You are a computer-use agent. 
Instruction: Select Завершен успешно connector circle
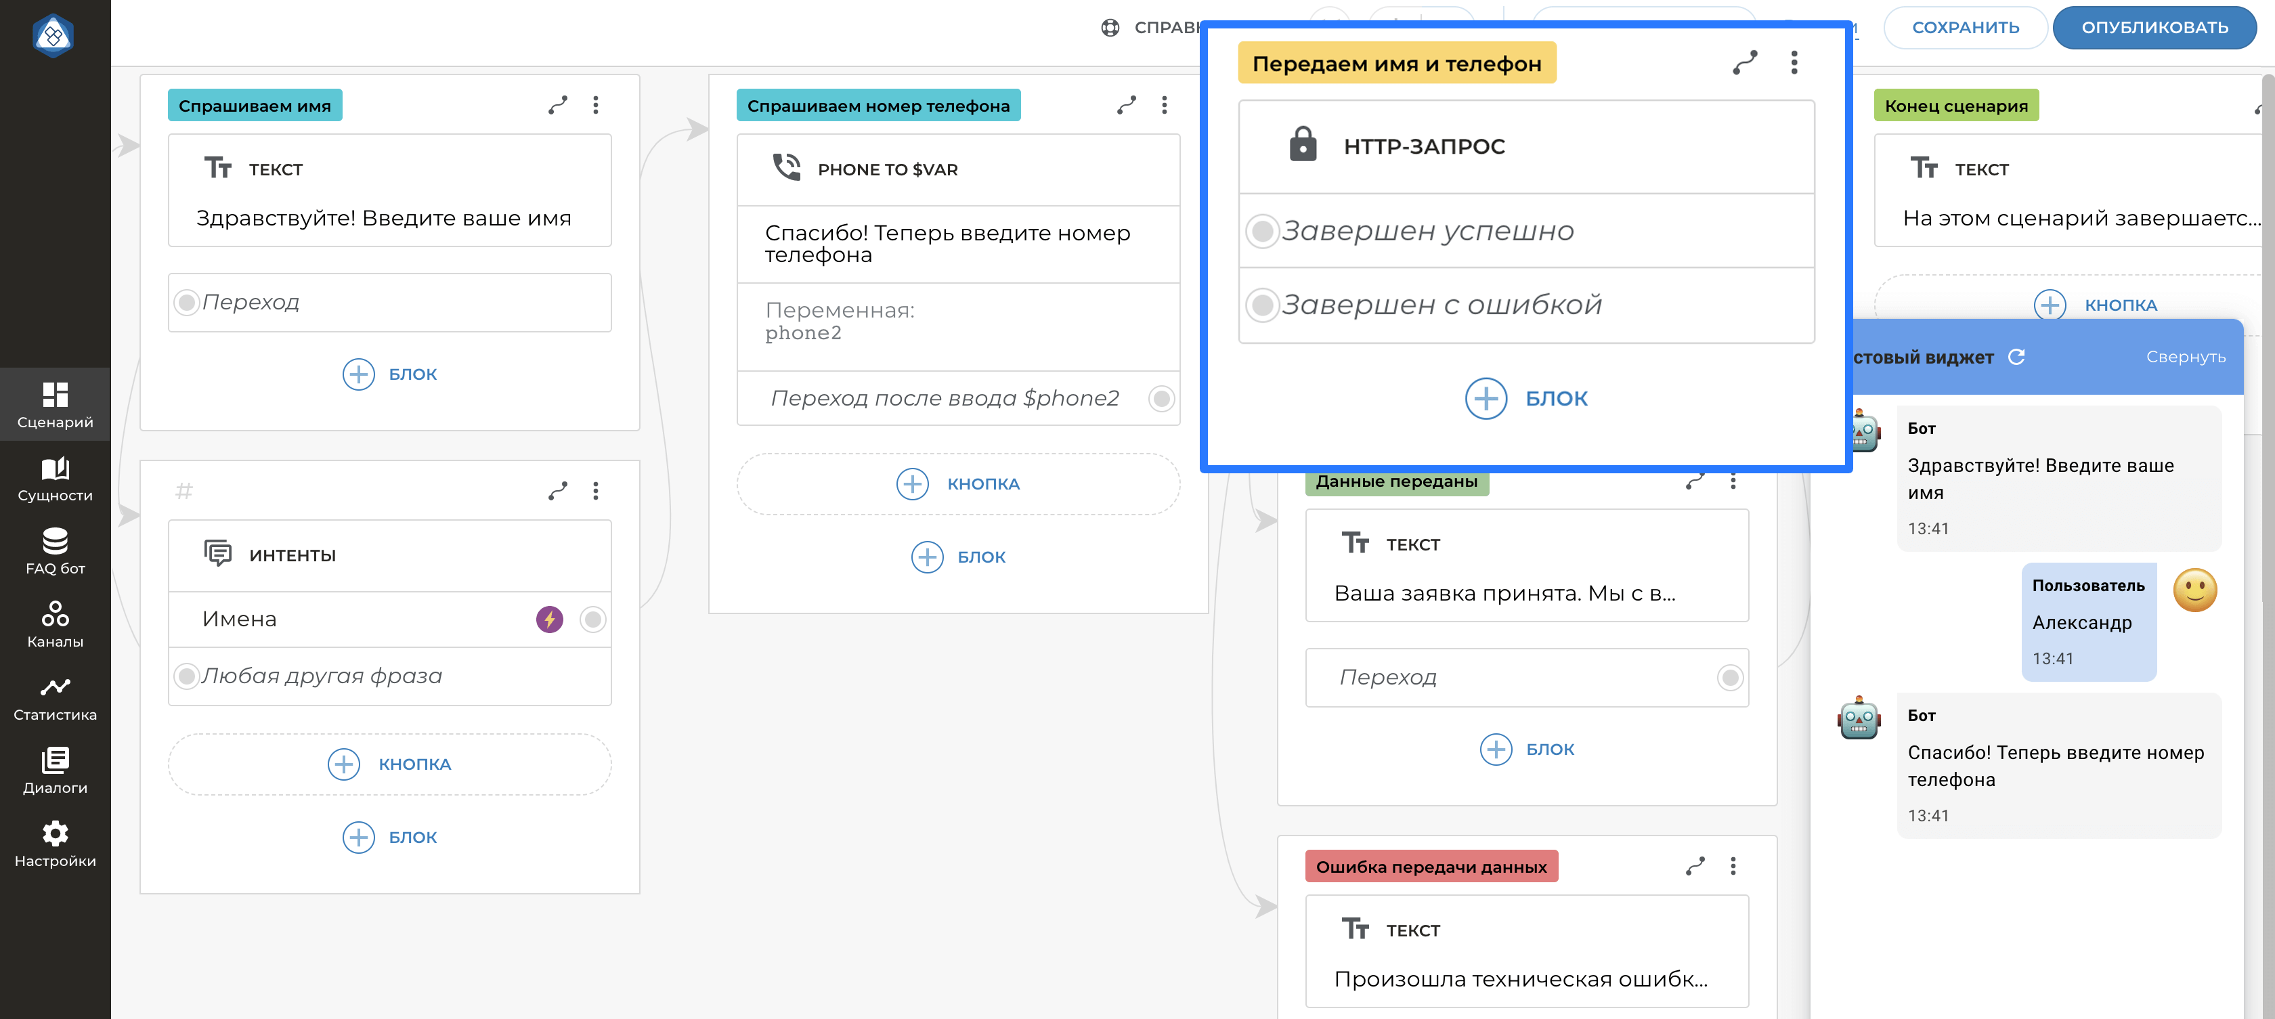(1263, 232)
